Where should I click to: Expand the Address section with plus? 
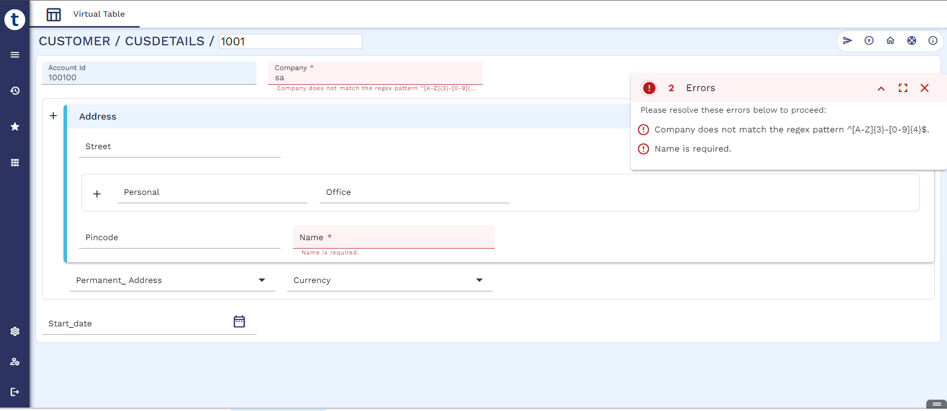[x=53, y=116]
